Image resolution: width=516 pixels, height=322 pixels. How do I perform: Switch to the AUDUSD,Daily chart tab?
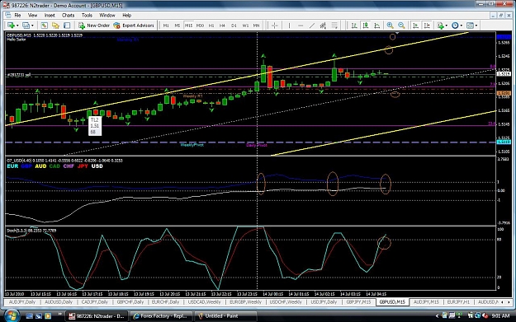[59, 302]
